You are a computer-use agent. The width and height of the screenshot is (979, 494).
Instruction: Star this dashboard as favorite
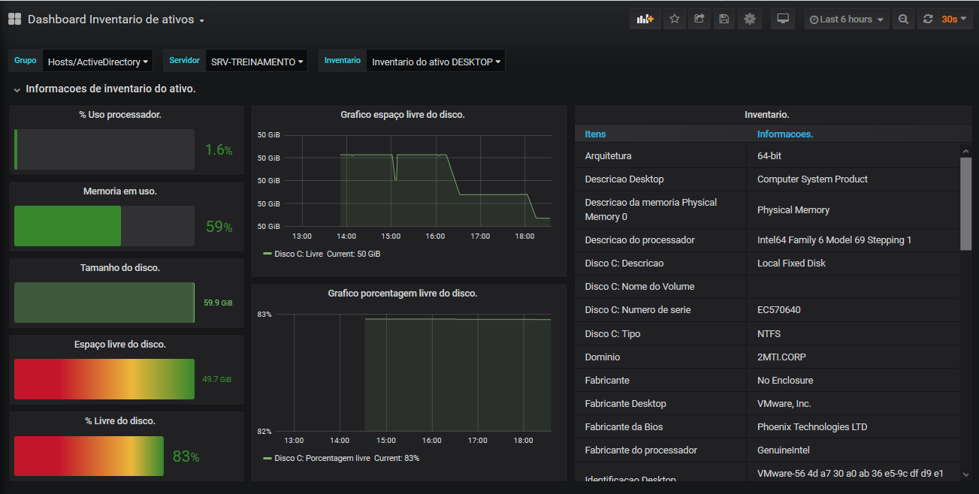(674, 20)
